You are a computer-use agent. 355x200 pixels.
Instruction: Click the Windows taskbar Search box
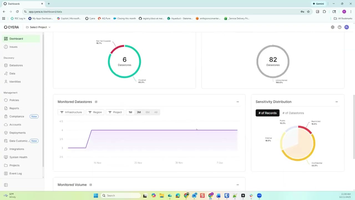(x=120, y=196)
